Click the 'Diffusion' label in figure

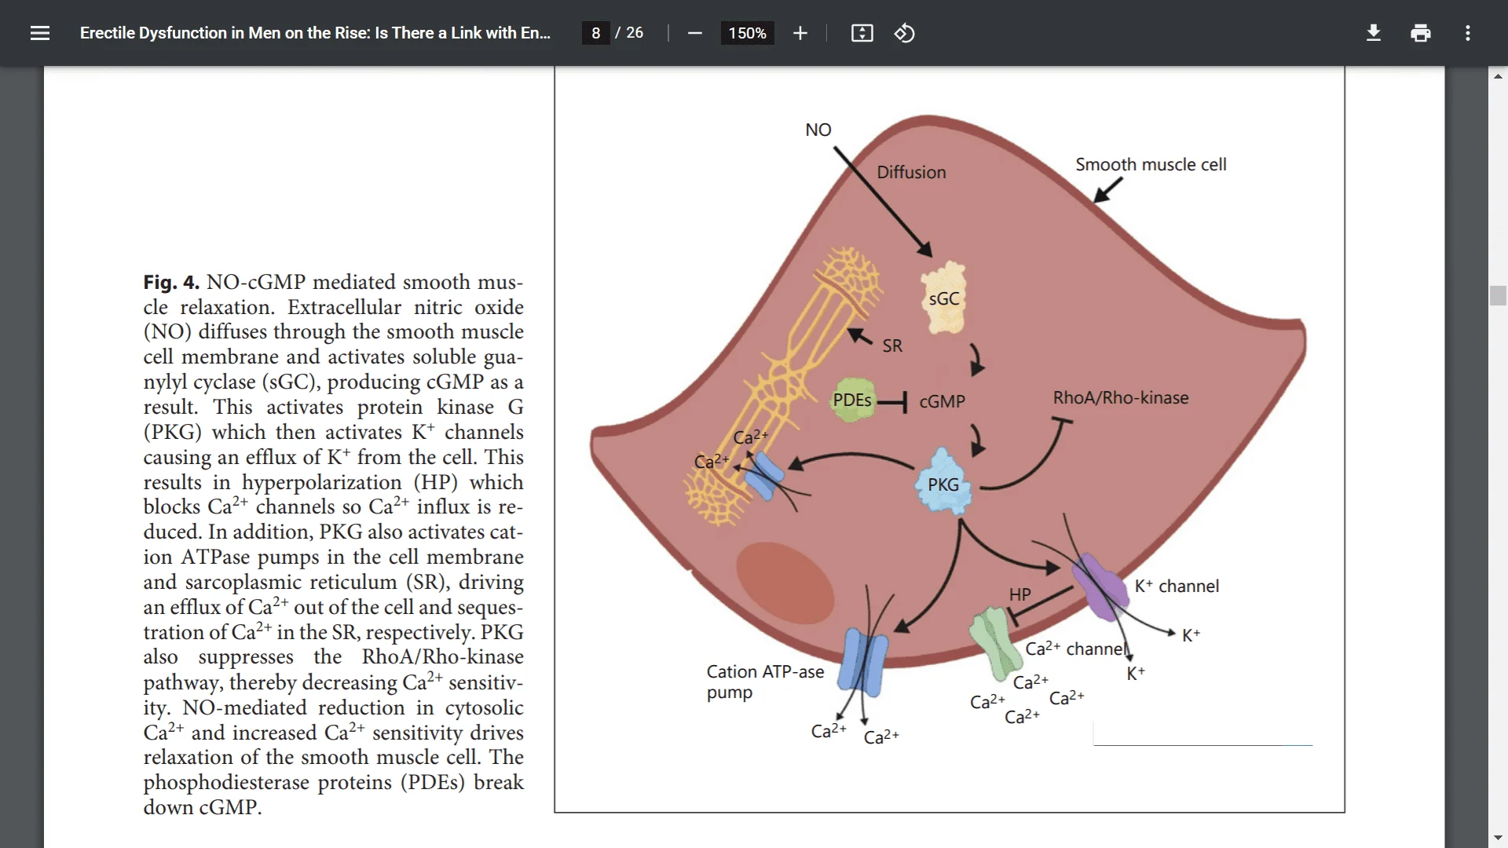point(911,172)
